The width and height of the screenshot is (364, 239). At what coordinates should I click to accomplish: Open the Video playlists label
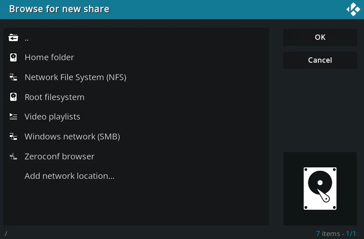[52, 117]
